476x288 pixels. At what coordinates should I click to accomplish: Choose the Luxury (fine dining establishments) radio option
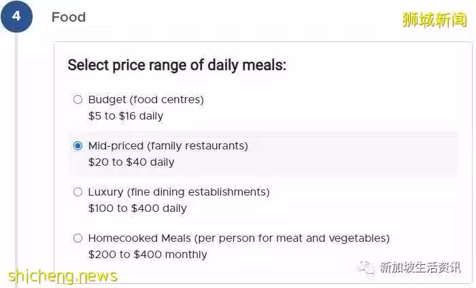(x=78, y=192)
